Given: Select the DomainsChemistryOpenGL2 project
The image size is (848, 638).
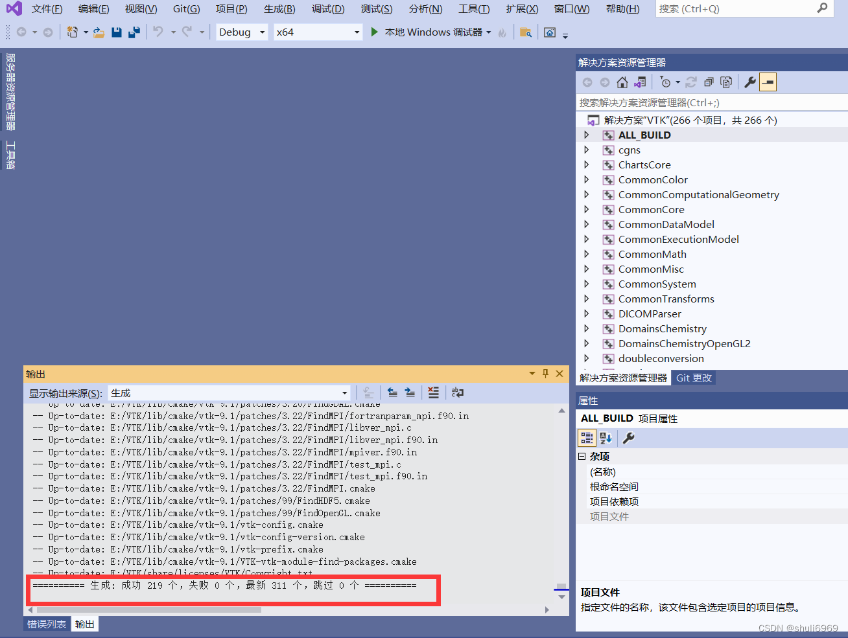Looking at the screenshot, I should (684, 343).
